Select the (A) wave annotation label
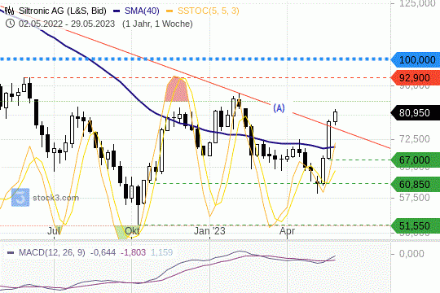The height and width of the screenshot is (293, 440). 279,108
